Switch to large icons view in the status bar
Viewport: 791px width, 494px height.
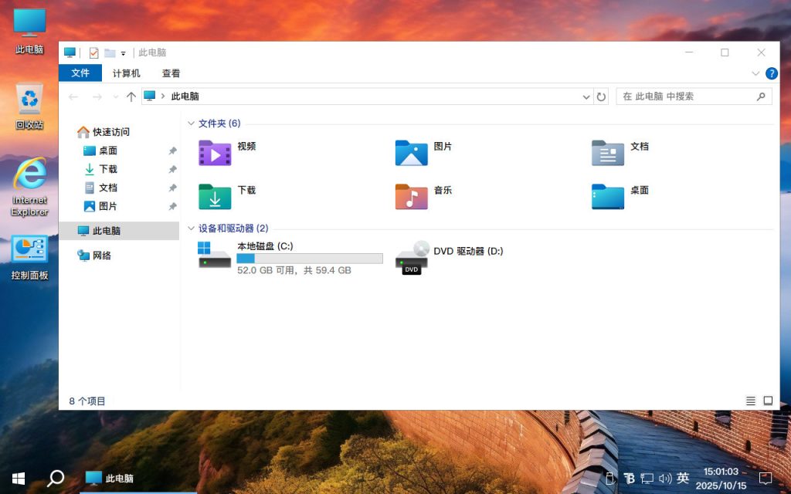coord(768,401)
